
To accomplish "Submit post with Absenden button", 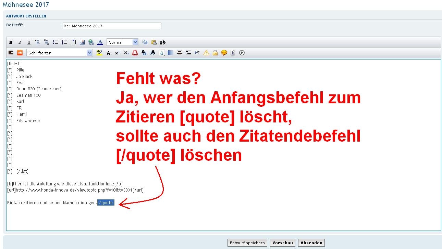I will (x=311, y=243).
